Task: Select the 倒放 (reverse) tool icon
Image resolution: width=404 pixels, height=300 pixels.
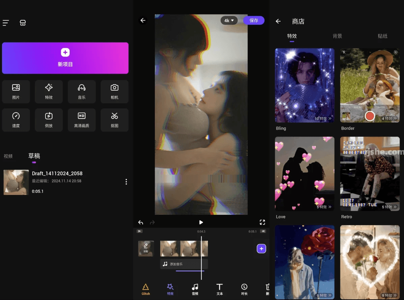Action: click(49, 120)
